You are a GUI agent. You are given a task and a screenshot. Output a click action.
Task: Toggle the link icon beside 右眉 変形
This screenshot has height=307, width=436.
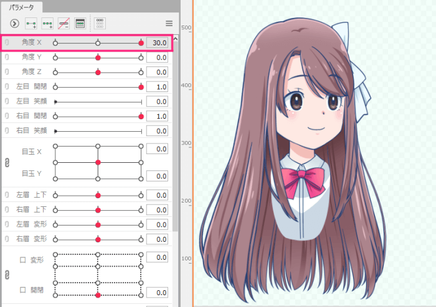coord(7,239)
